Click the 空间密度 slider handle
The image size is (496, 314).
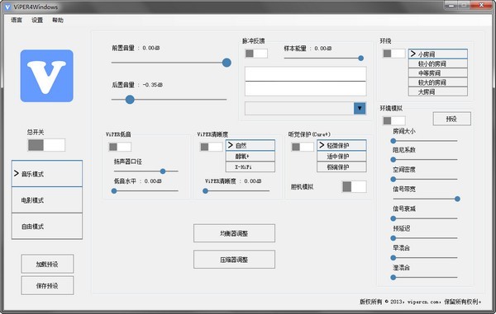pos(393,180)
